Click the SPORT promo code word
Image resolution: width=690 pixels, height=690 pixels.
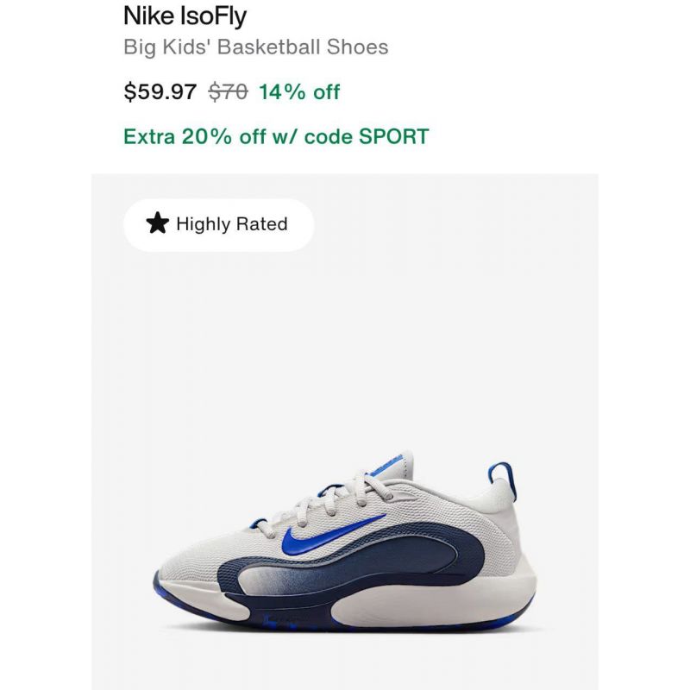point(394,136)
